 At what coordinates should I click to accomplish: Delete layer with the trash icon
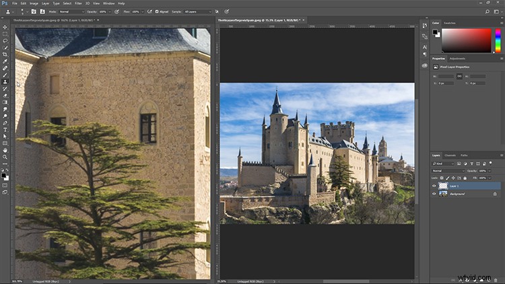[x=496, y=281]
